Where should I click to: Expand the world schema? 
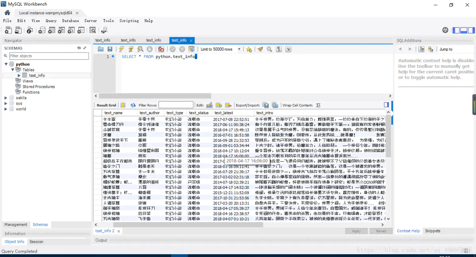point(6,109)
